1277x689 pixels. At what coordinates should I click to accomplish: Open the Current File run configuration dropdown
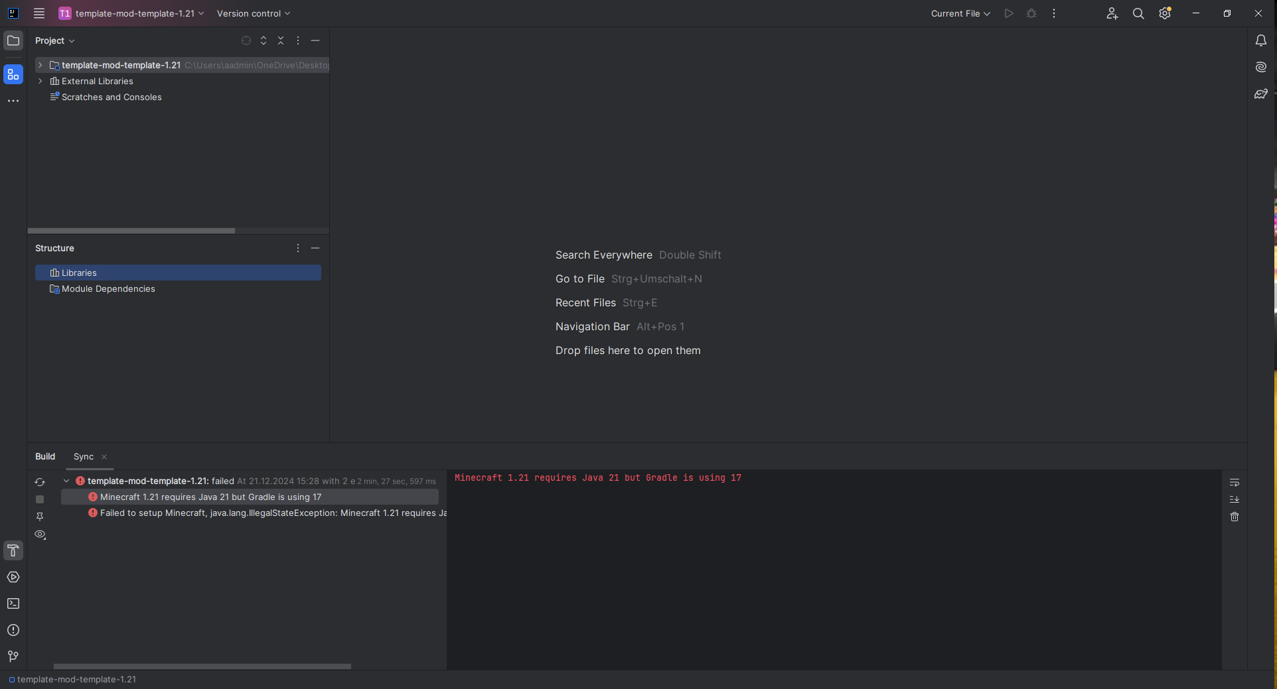pyautogui.click(x=960, y=13)
